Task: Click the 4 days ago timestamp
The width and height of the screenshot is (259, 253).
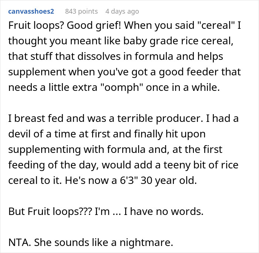Action: (122, 11)
